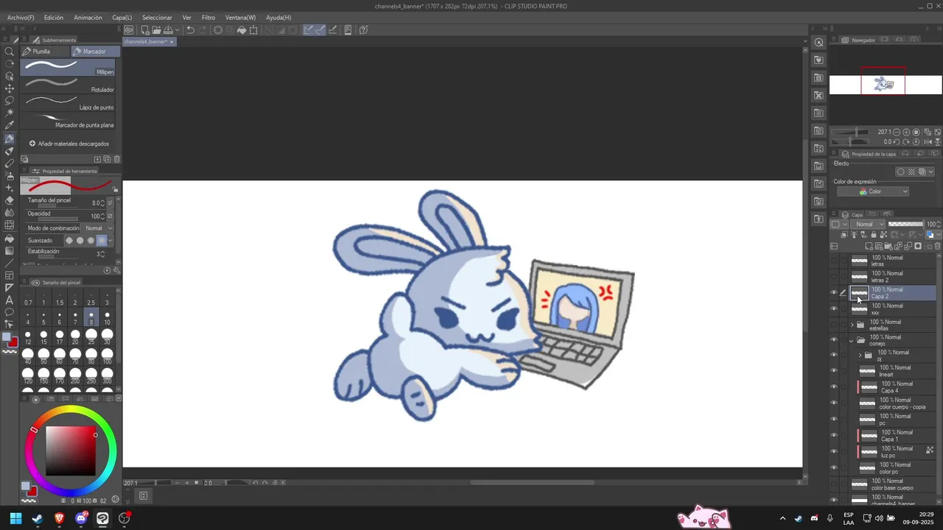Open Quick Access icon in right sidebar
Viewport: 943px width, 530px height.
pos(818,43)
